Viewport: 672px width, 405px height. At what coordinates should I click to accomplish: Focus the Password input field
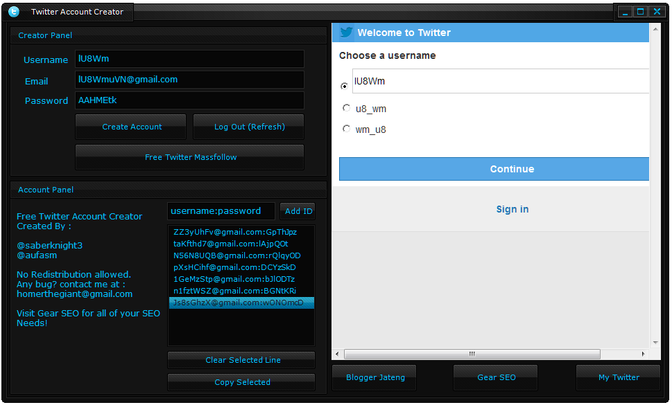click(189, 100)
